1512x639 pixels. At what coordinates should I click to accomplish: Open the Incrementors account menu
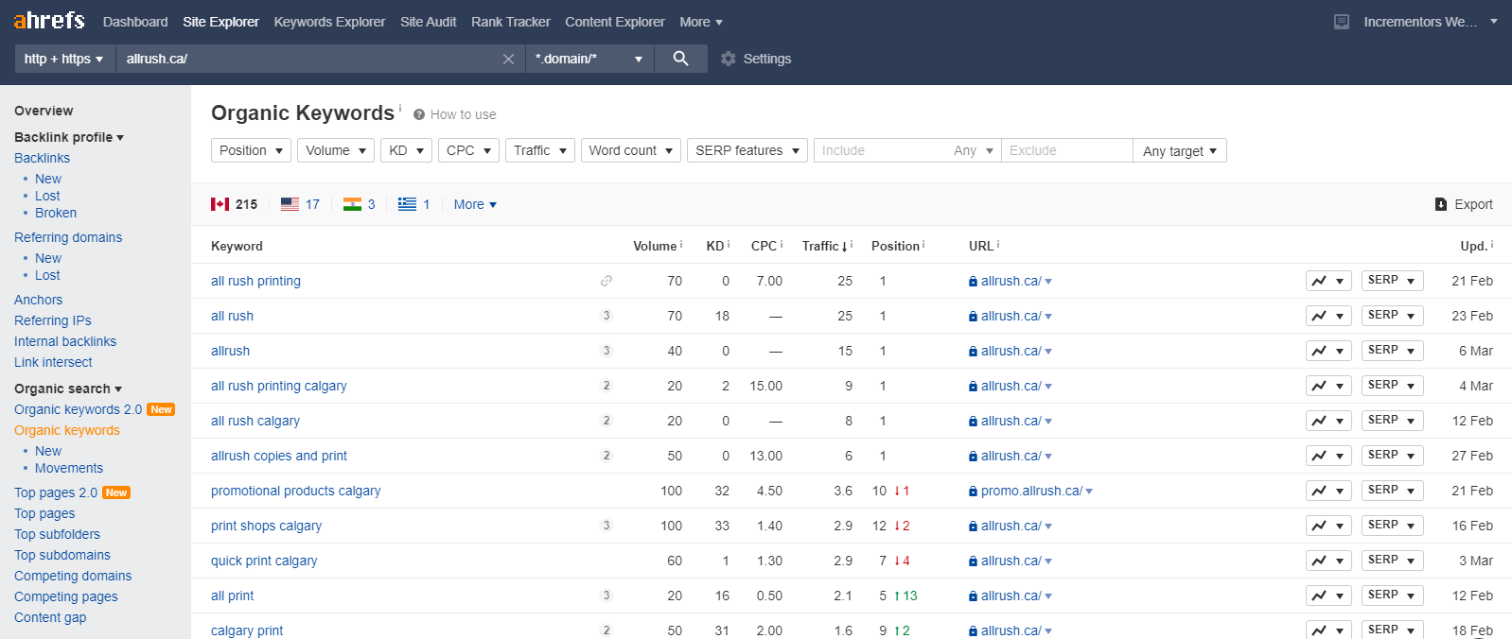coord(1431,22)
